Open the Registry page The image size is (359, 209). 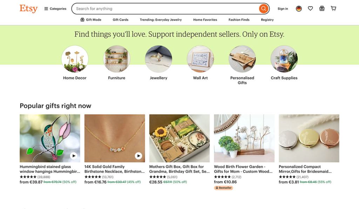267,20
